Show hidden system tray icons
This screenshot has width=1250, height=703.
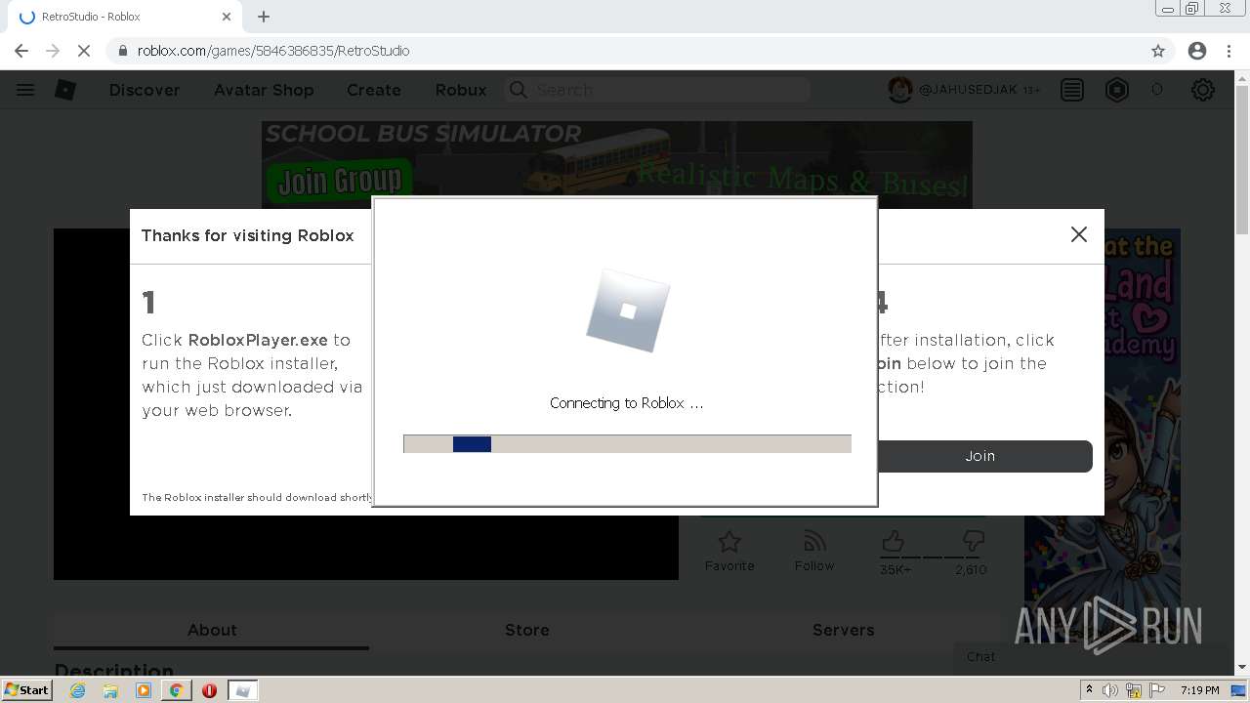1089,690
